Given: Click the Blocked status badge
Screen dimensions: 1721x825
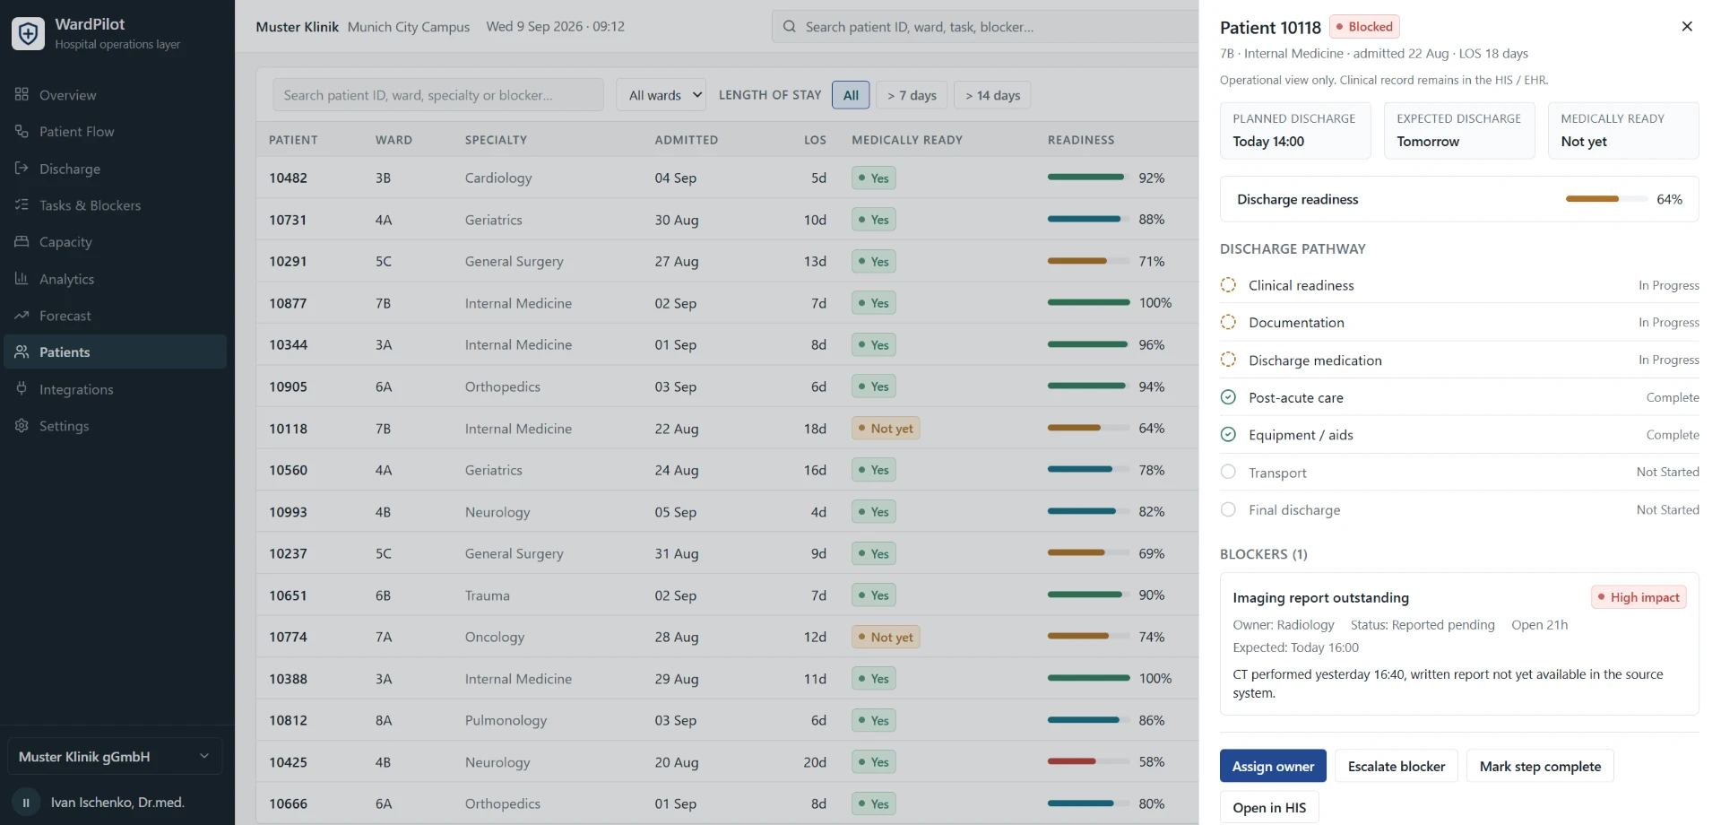Looking at the screenshot, I should (x=1364, y=27).
